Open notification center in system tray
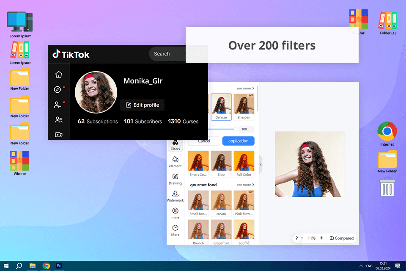 (398, 266)
